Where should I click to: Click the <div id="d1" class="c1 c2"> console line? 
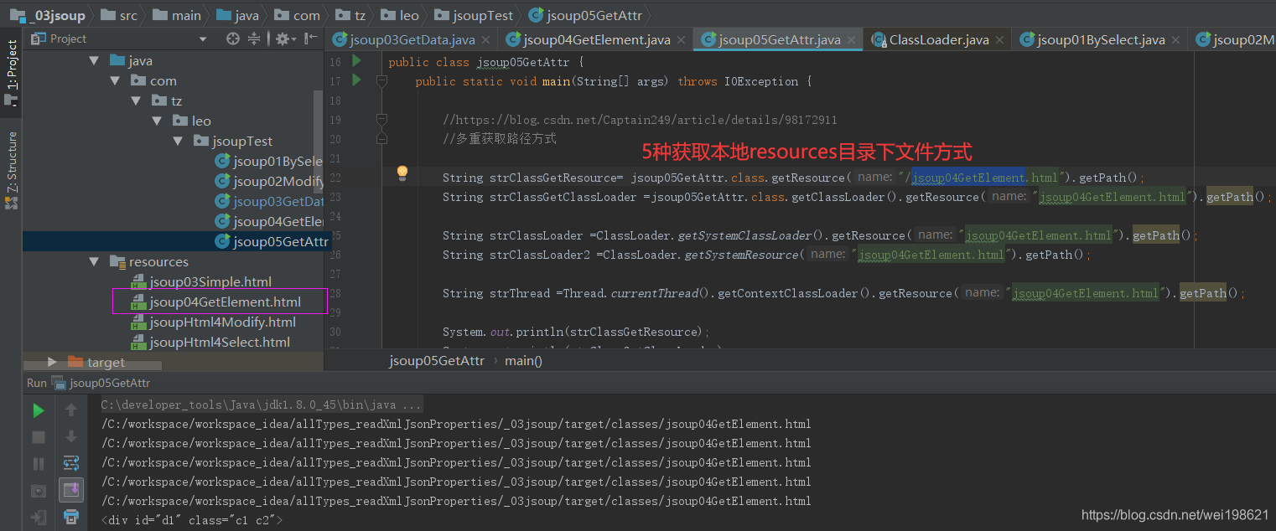pyautogui.click(x=192, y=520)
